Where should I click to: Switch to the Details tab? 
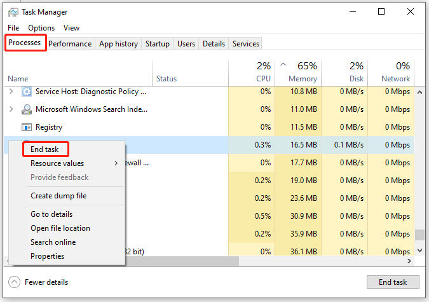pyautogui.click(x=214, y=44)
